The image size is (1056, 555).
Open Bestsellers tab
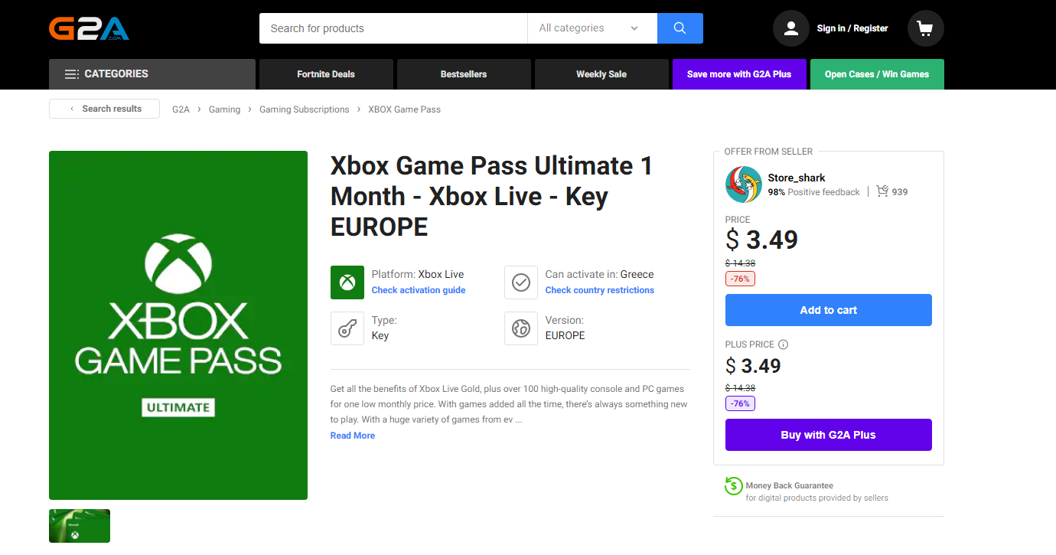[464, 74]
